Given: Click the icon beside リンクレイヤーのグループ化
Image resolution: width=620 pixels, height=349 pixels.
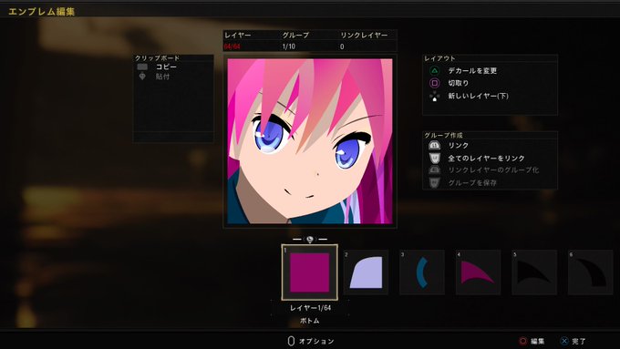Looking at the screenshot, I should coord(434,170).
